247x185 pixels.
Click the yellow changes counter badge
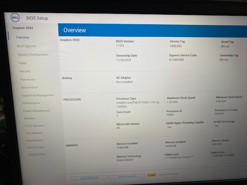(x=152, y=175)
